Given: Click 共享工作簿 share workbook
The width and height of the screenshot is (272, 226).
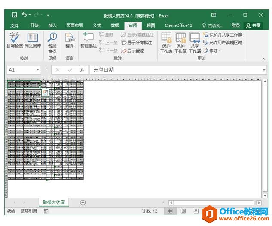Looking at the screenshot, I should pyautogui.click(x=195, y=43).
